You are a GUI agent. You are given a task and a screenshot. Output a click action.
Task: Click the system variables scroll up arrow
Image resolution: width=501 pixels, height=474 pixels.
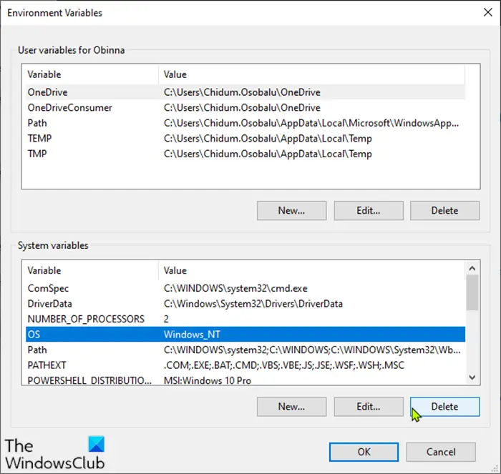(472, 268)
